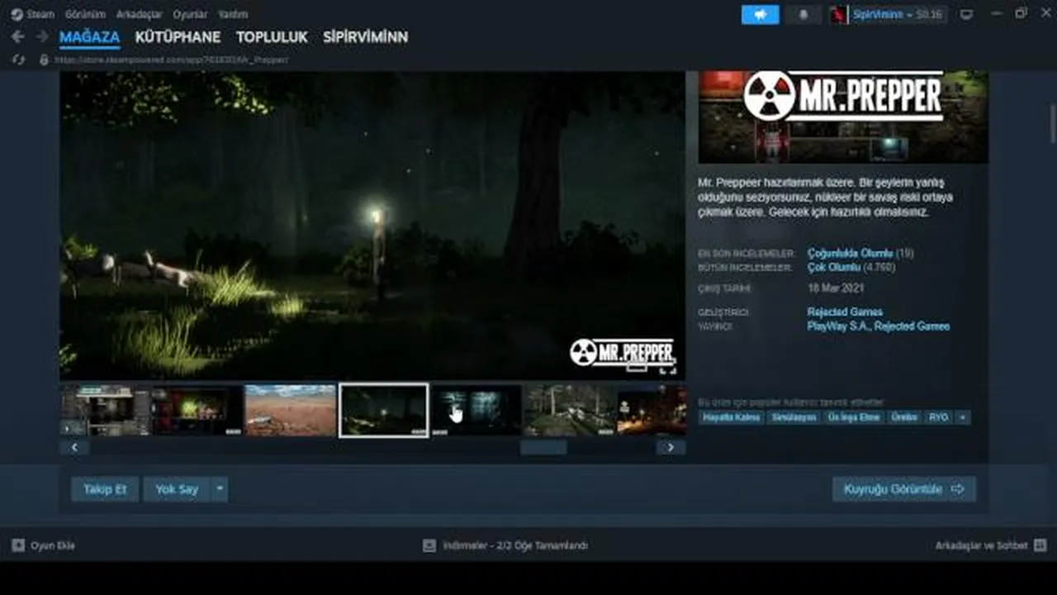1057x595 pixels.
Task: Click the store page URL address
Action: point(172,59)
